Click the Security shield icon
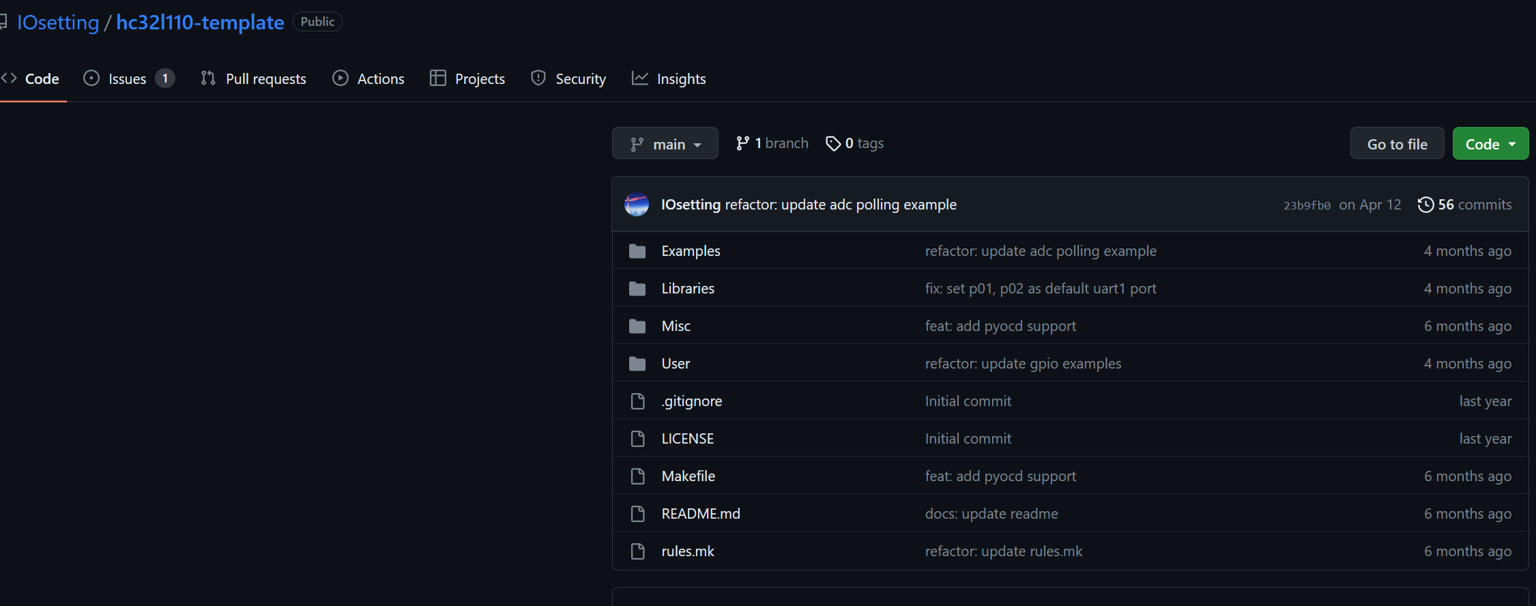Screen dimensions: 1536x606 click(538, 78)
